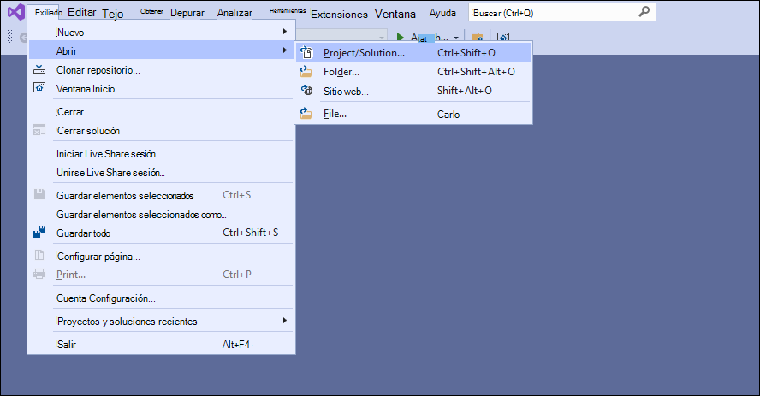Expand the Abrir submenu
This screenshot has width=760, height=396.
(x=162, y=50)
